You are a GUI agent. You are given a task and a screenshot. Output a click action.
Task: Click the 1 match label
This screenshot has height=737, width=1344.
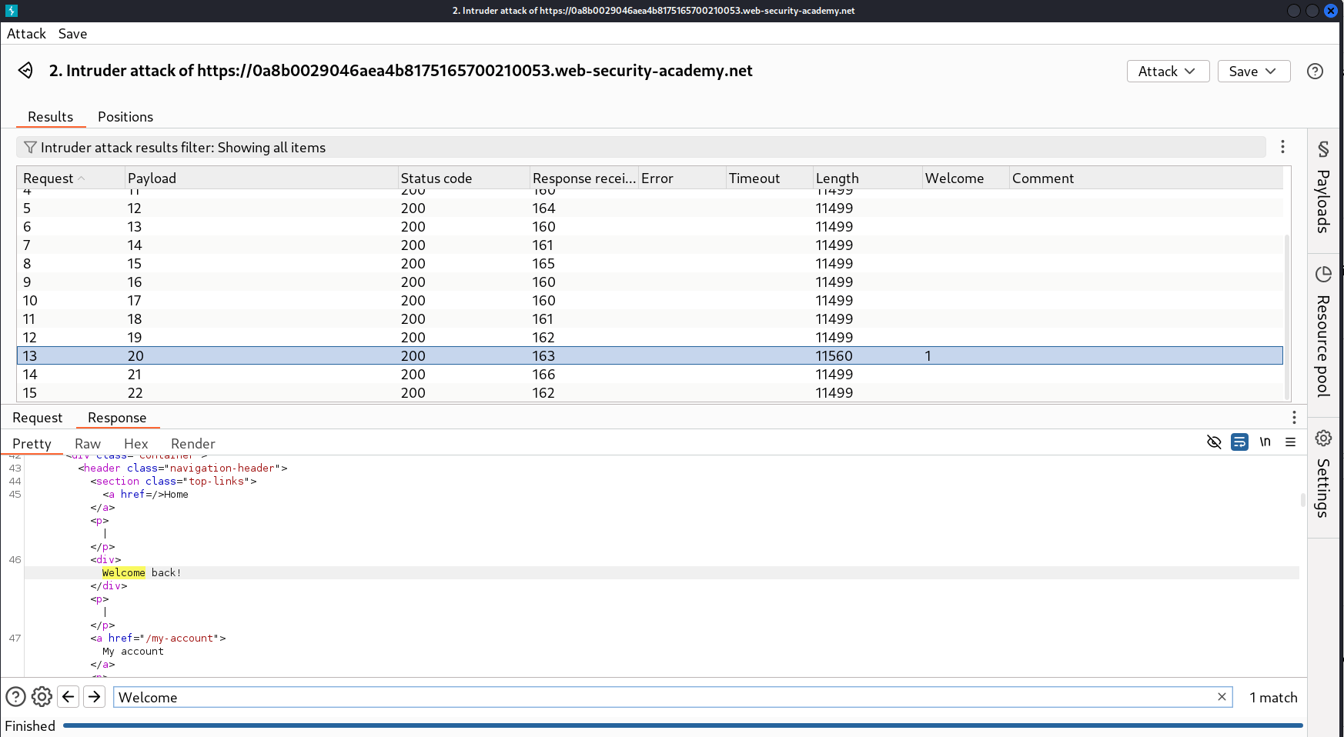[1273, 698]
